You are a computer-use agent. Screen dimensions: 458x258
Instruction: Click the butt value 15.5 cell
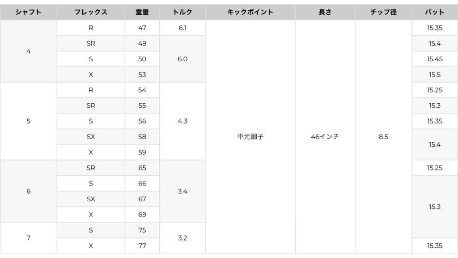point(435,75)
